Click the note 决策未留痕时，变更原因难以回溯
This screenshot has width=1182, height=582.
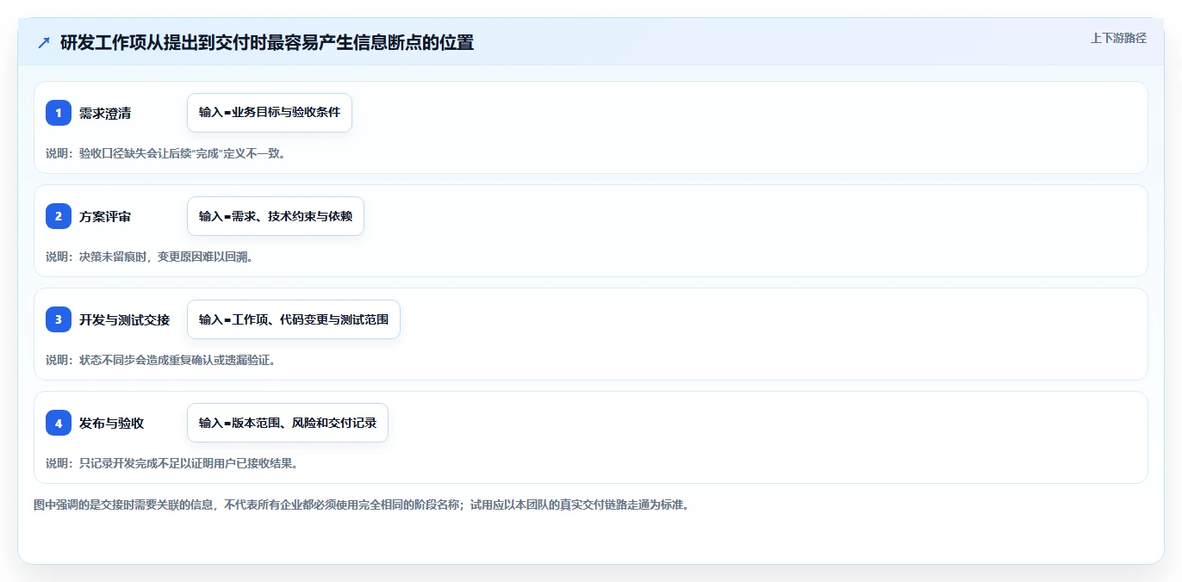(149, 257)
